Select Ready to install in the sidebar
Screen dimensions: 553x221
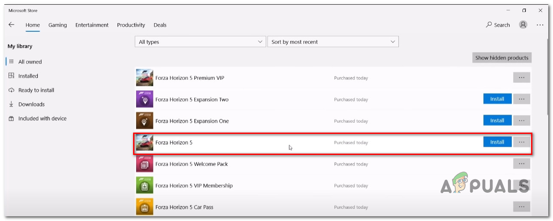(36, 90)
